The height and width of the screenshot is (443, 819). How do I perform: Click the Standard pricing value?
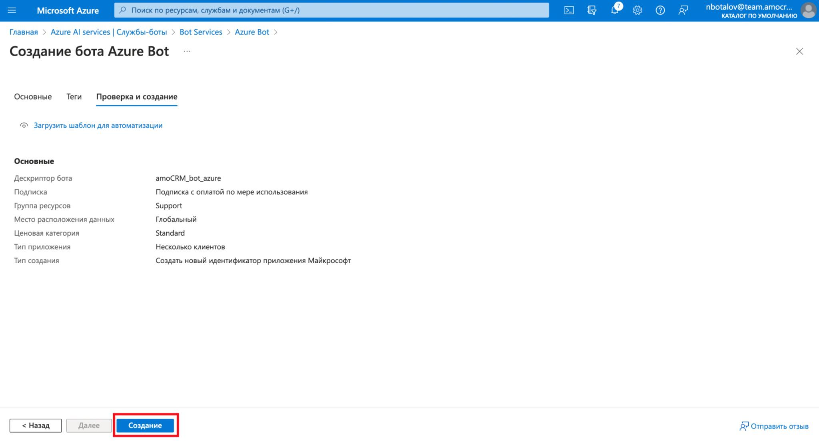pyautogui.click(x=170, y=233)
